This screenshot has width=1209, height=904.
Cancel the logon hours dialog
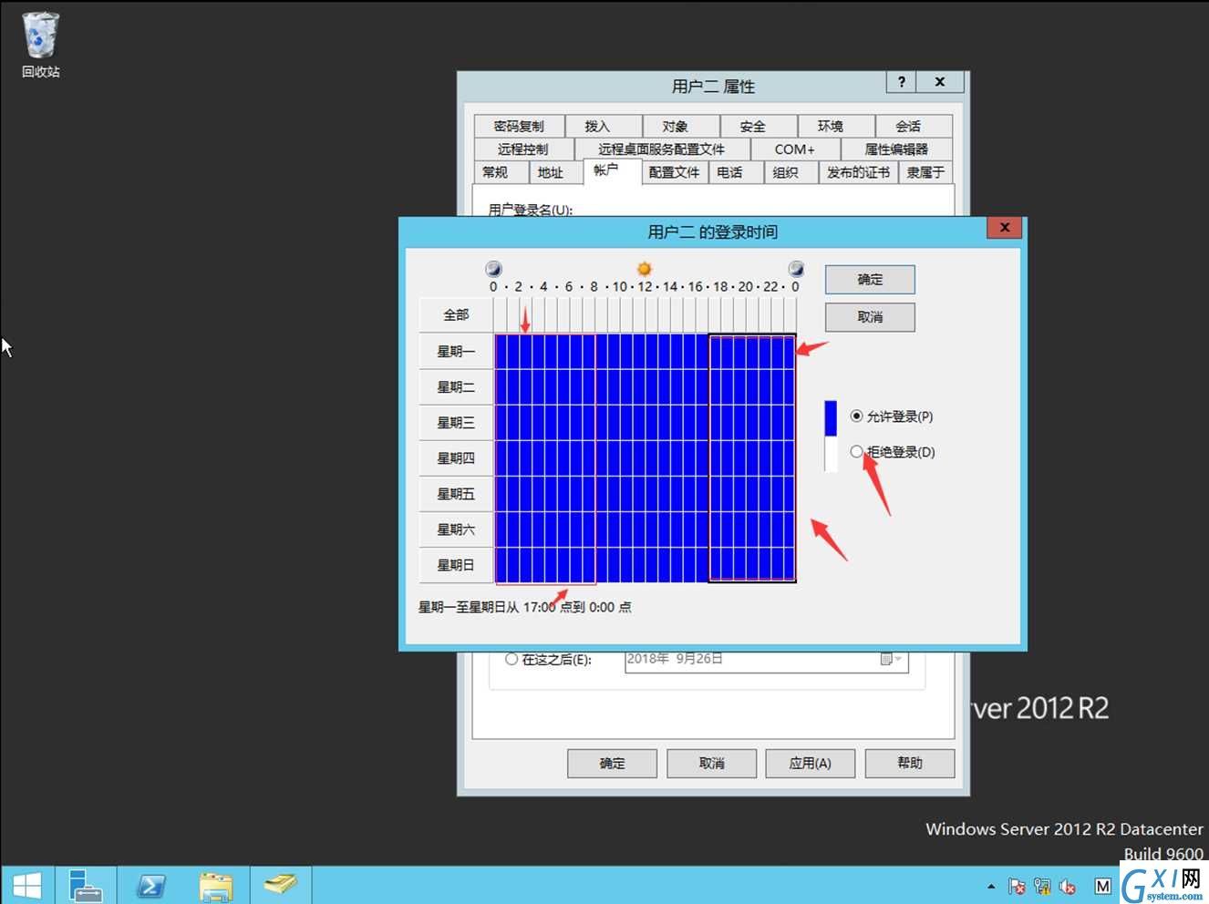870,317
